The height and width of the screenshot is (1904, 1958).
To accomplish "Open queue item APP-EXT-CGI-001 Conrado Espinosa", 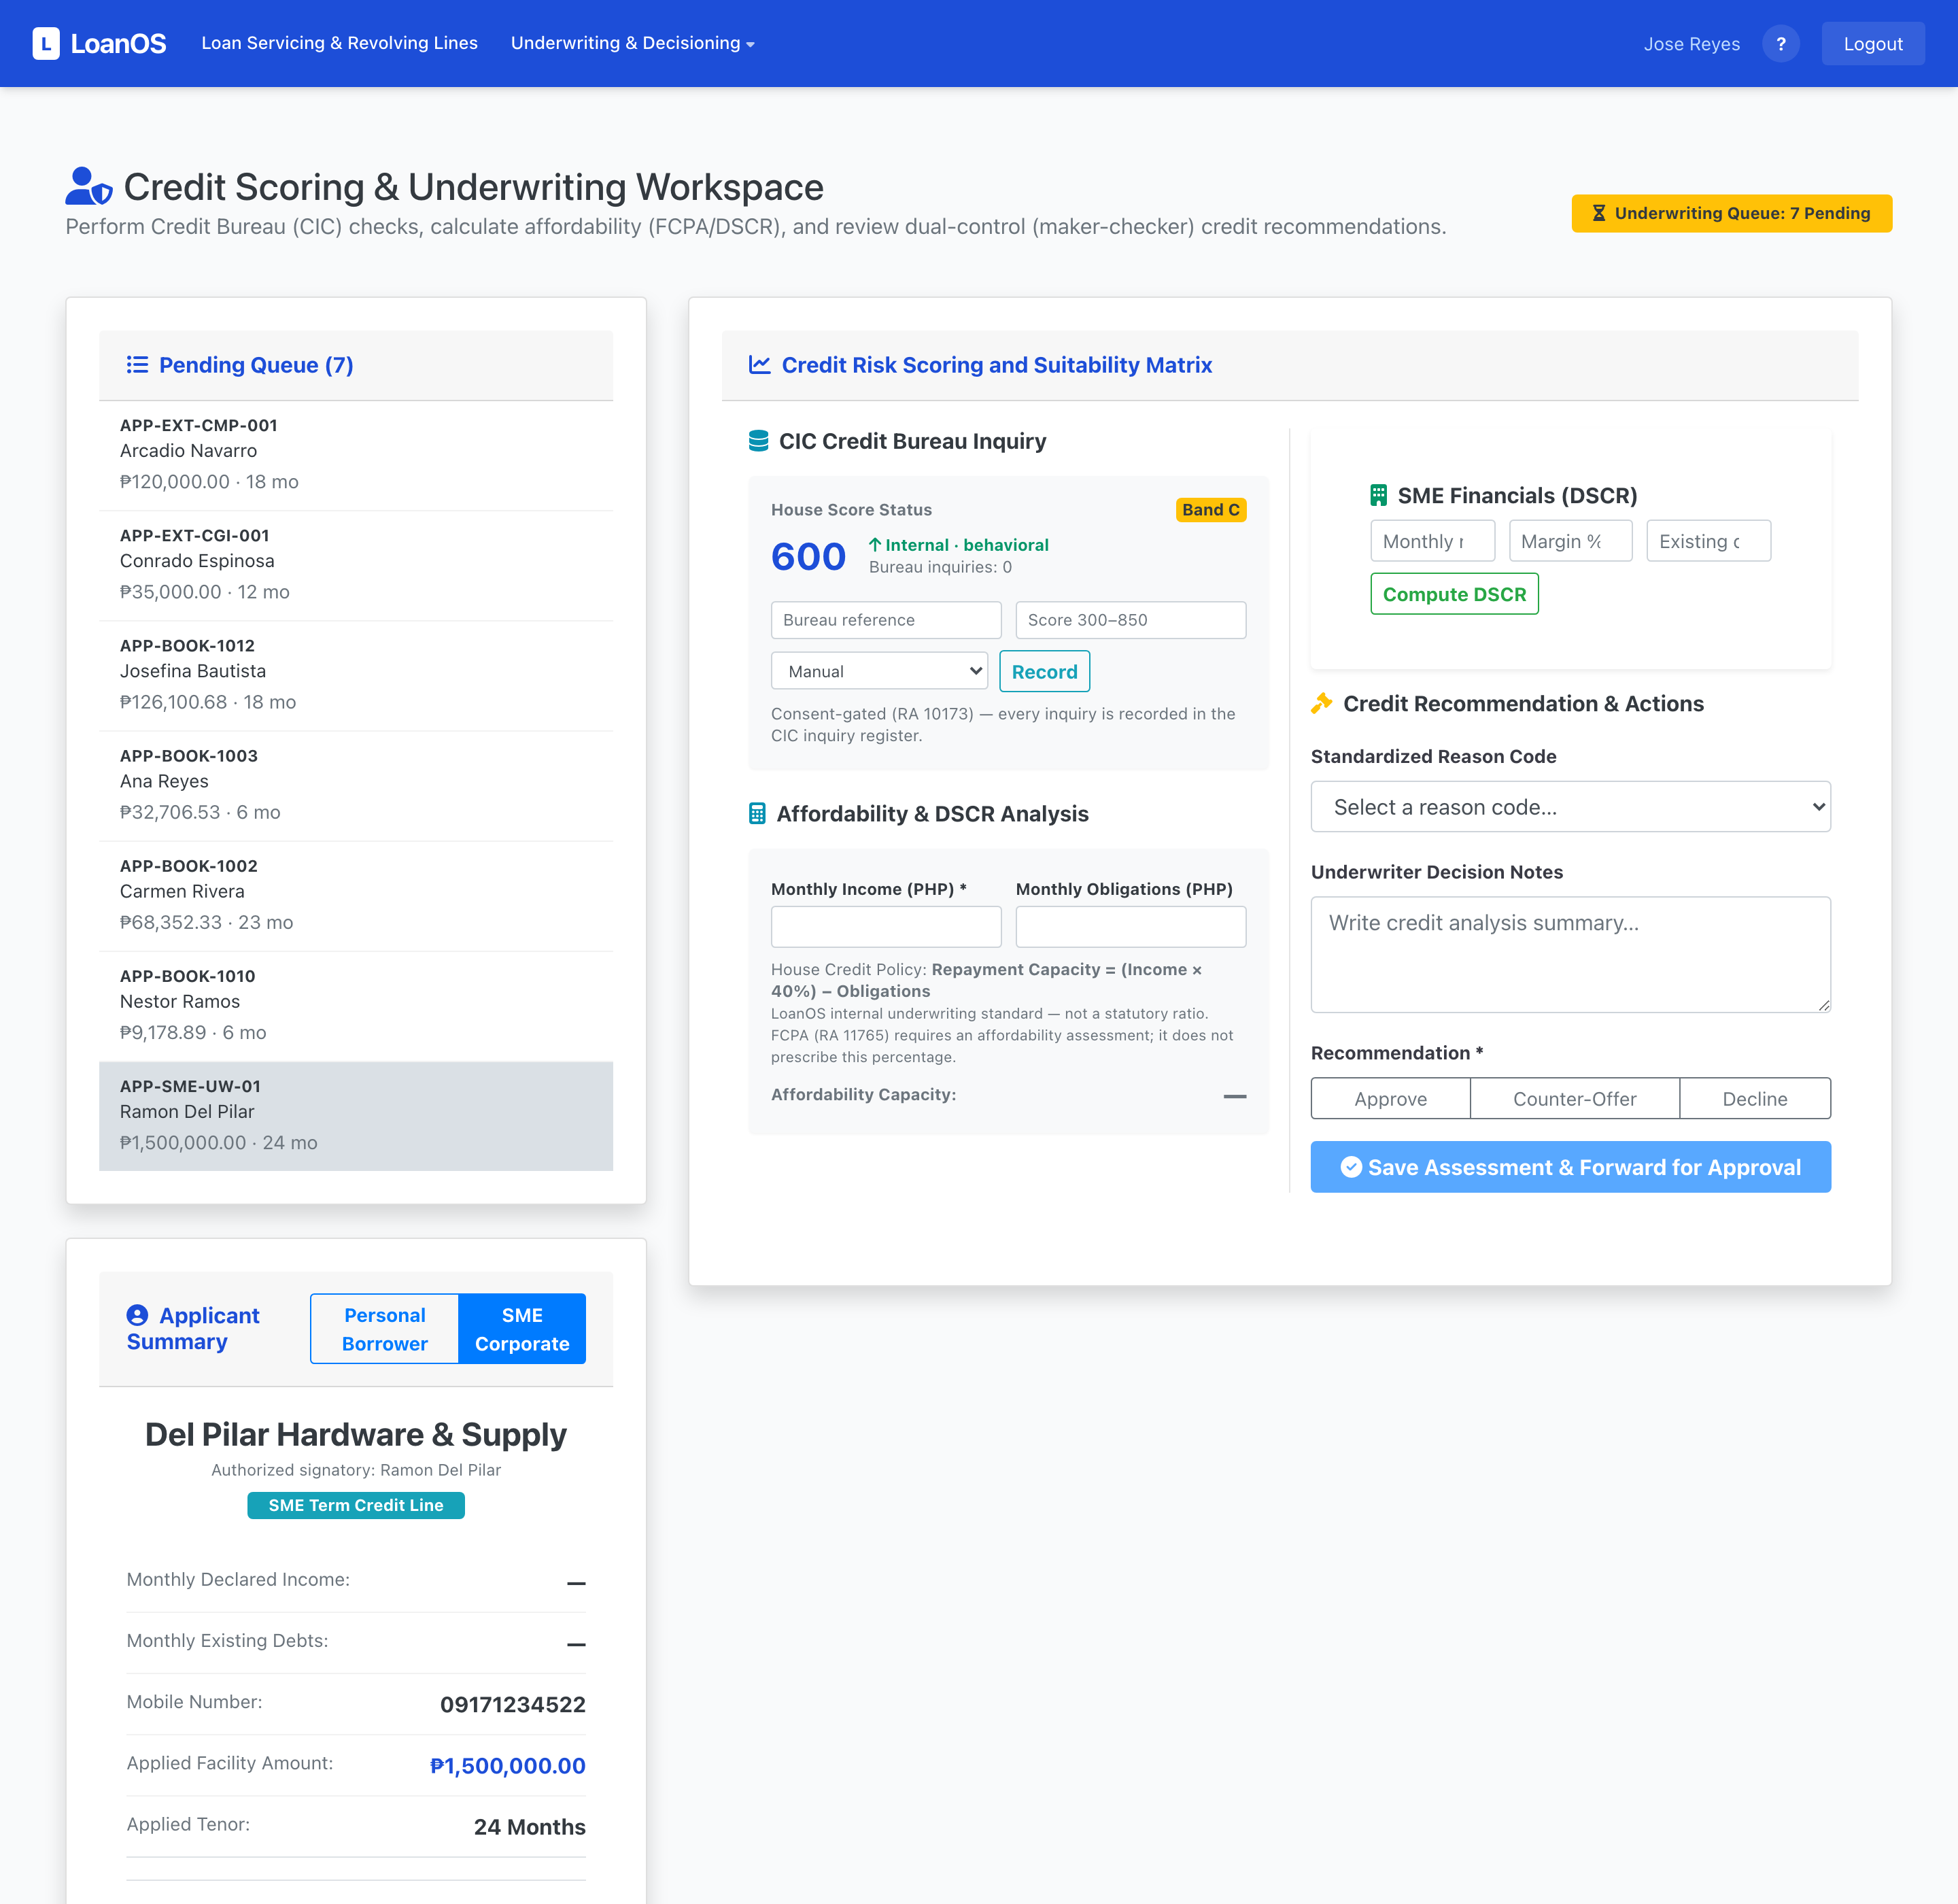I will point(356,566).
